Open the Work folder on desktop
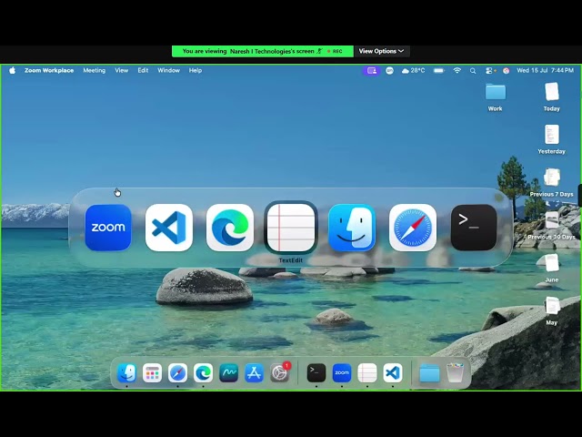The width and height of the screenshot is (582, 437). 495,97
